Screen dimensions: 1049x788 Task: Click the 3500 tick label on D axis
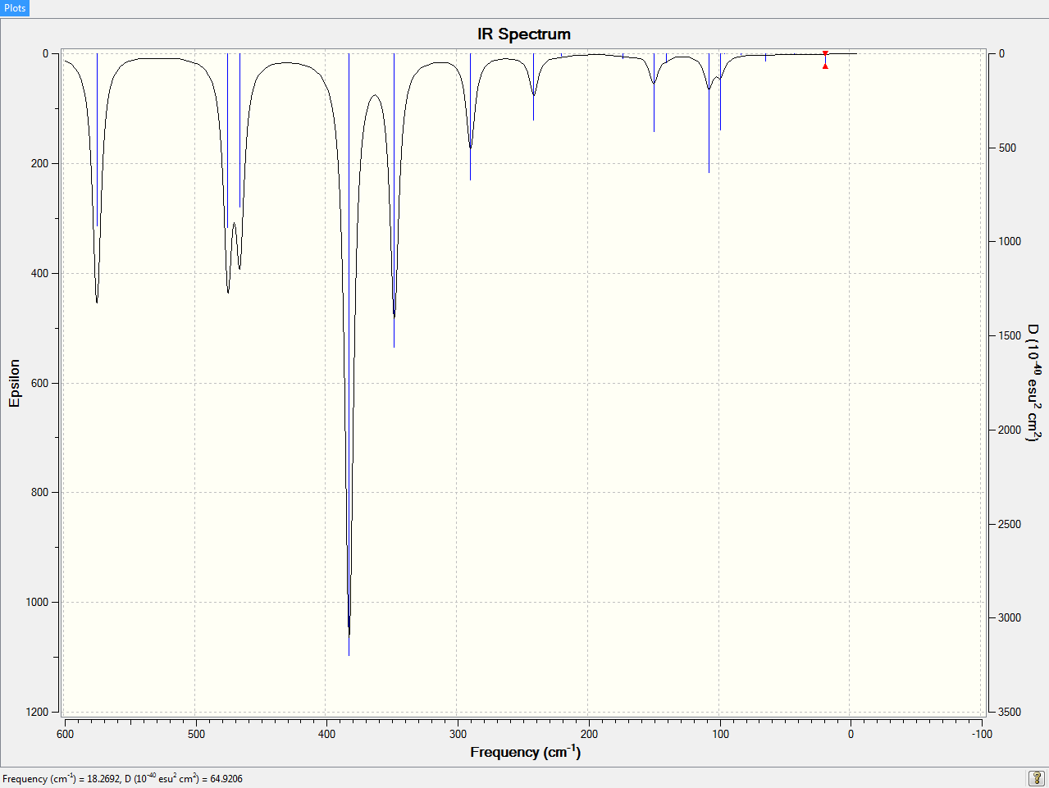1010,712
